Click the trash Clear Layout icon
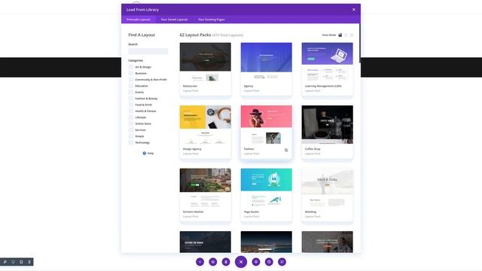 click(x=226, y=262)
